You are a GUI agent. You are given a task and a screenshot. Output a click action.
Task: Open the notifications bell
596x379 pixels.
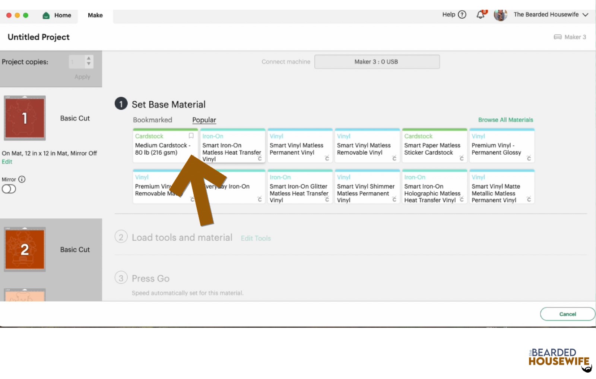point(480,15)
